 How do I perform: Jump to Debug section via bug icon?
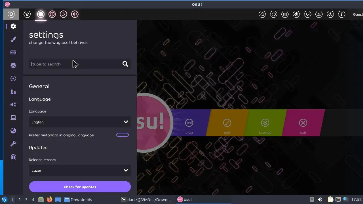13,157
